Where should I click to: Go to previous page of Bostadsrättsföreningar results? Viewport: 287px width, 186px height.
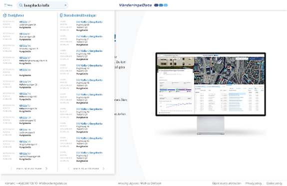coord(68,168)
